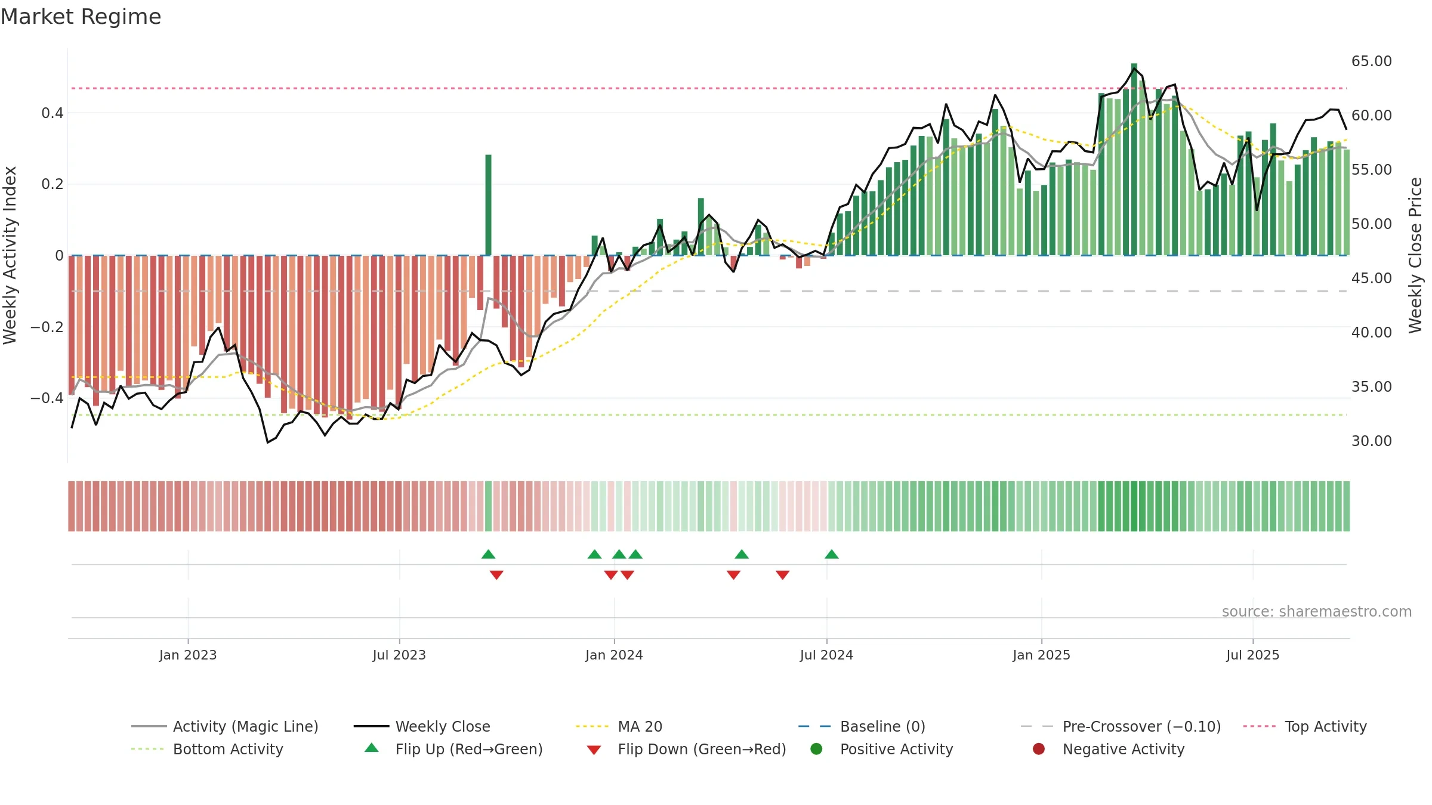
Task: Click the Weekly Close Price axis title
Action: [1415, 255]
